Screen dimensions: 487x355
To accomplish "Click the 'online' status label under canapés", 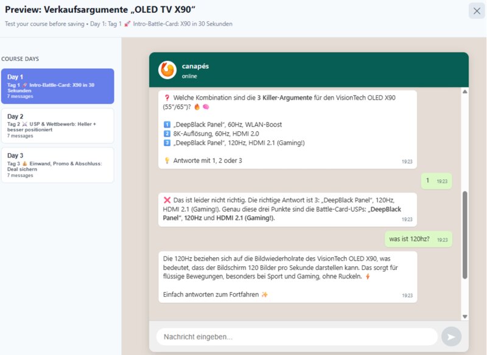I will [189, 77].
